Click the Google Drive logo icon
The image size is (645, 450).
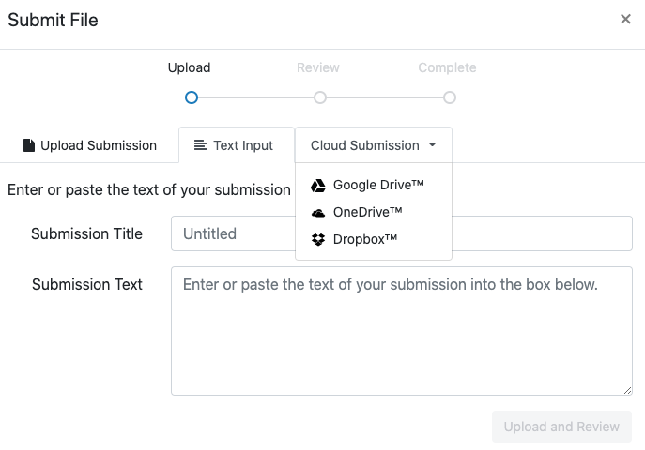tap(318, 186)
